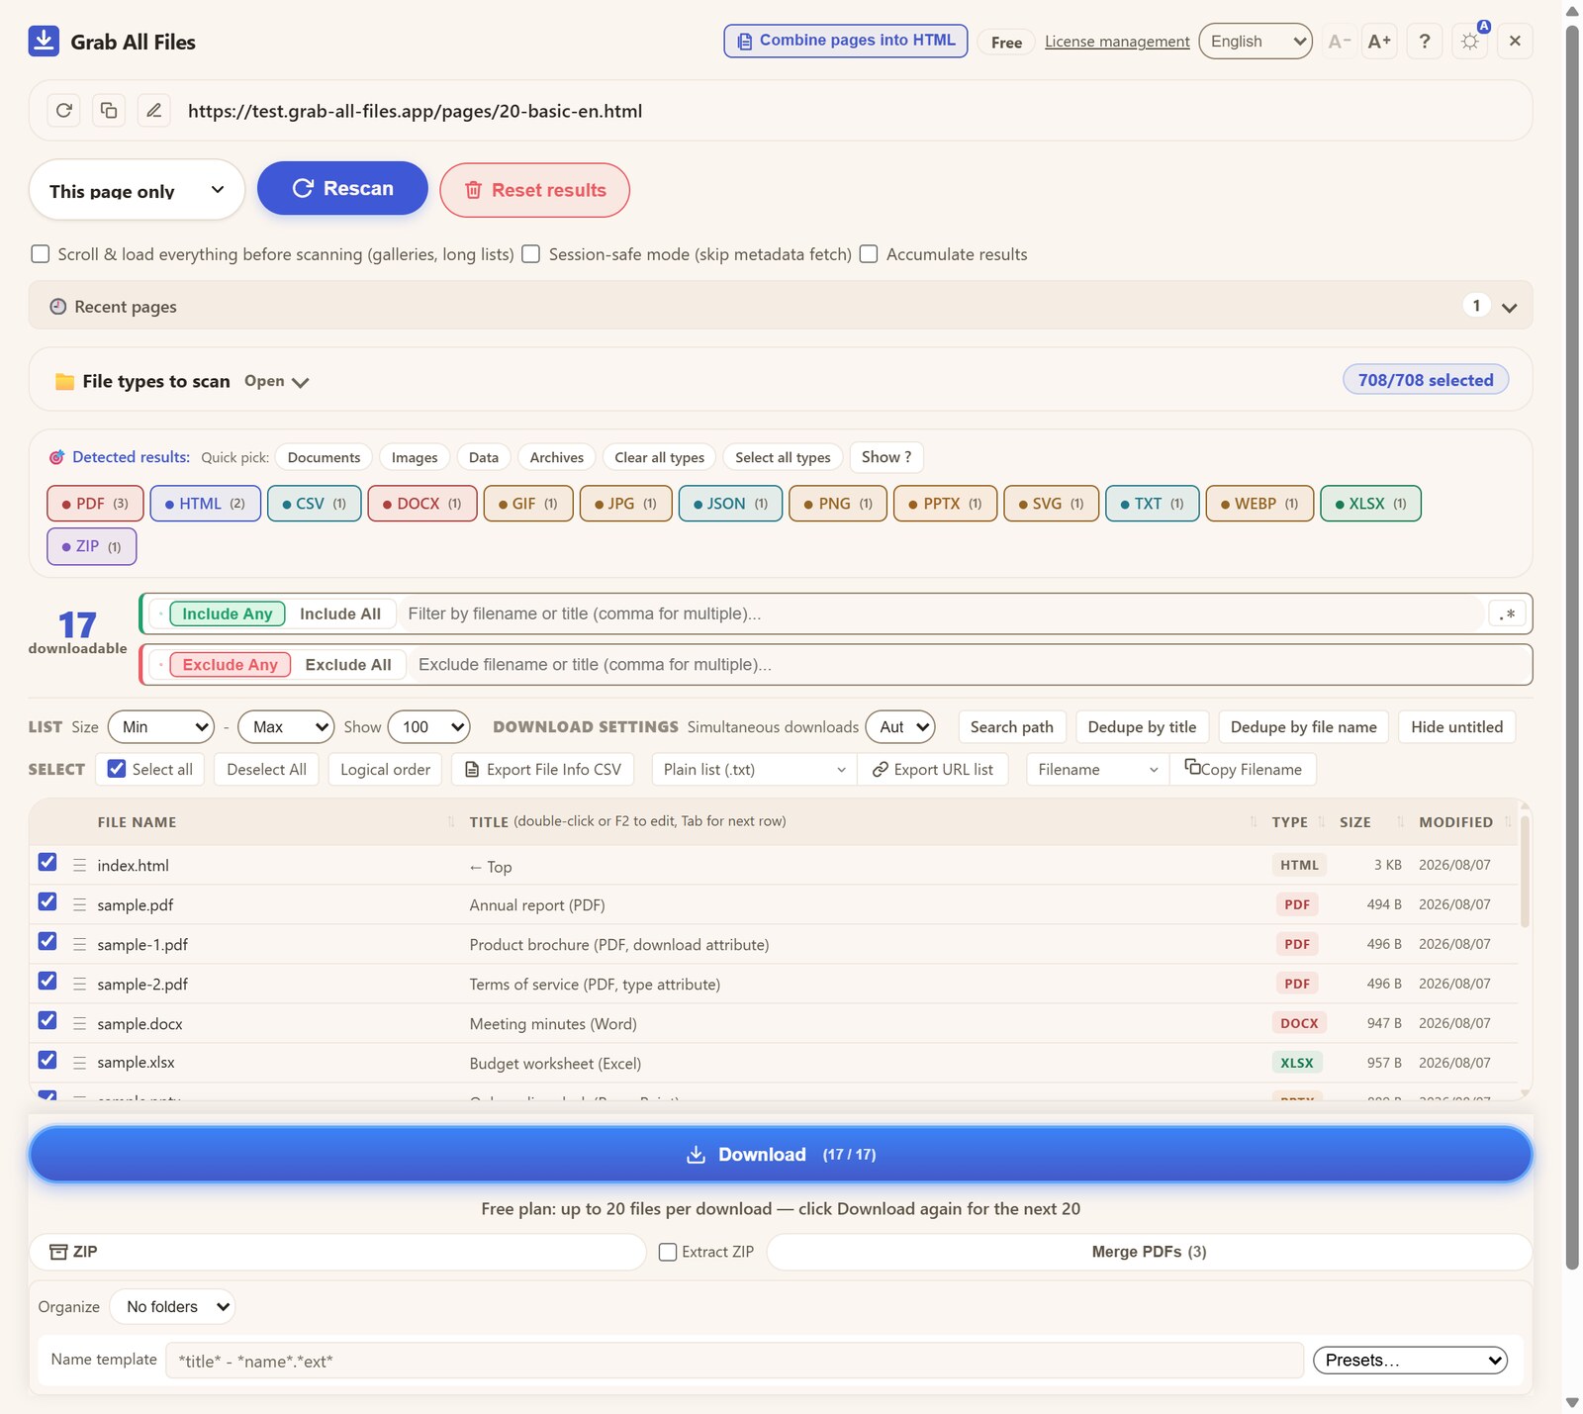Click the Copy Filename button
This screenshot has width=1583, height=1414.
[1243, 769]
